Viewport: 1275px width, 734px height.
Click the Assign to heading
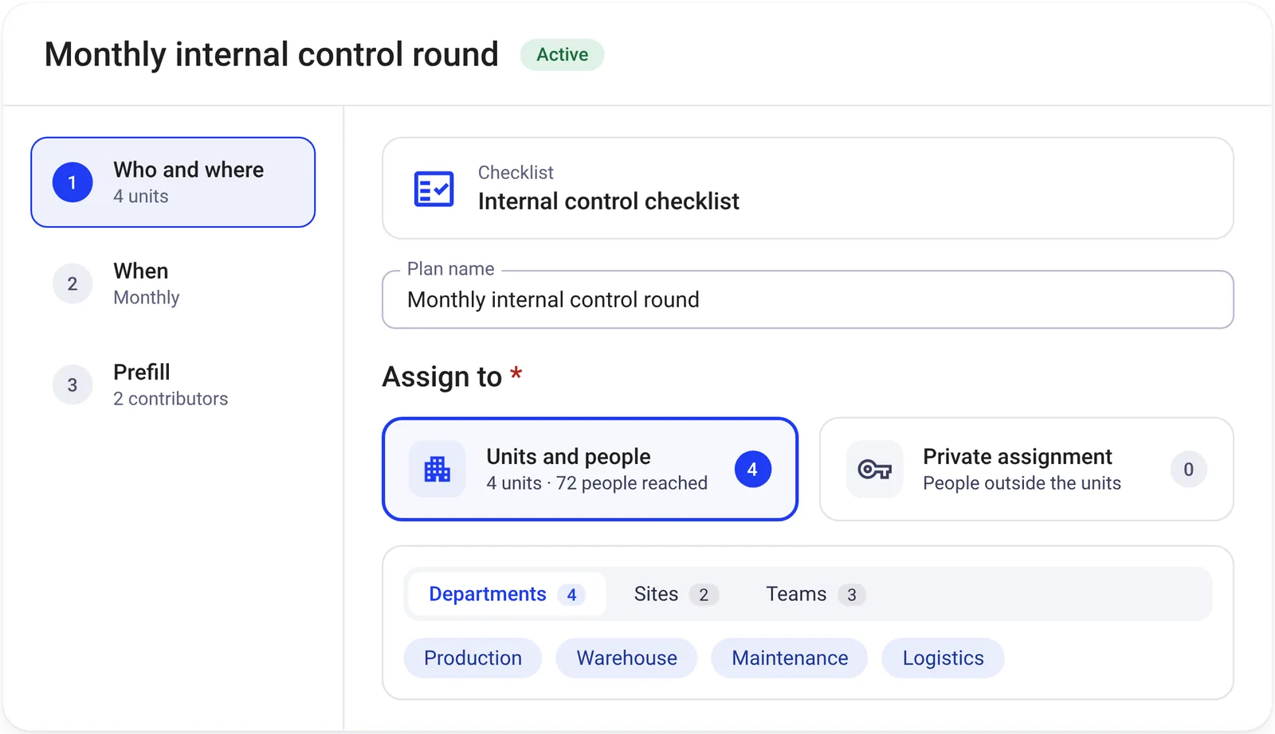coord(452,377)
